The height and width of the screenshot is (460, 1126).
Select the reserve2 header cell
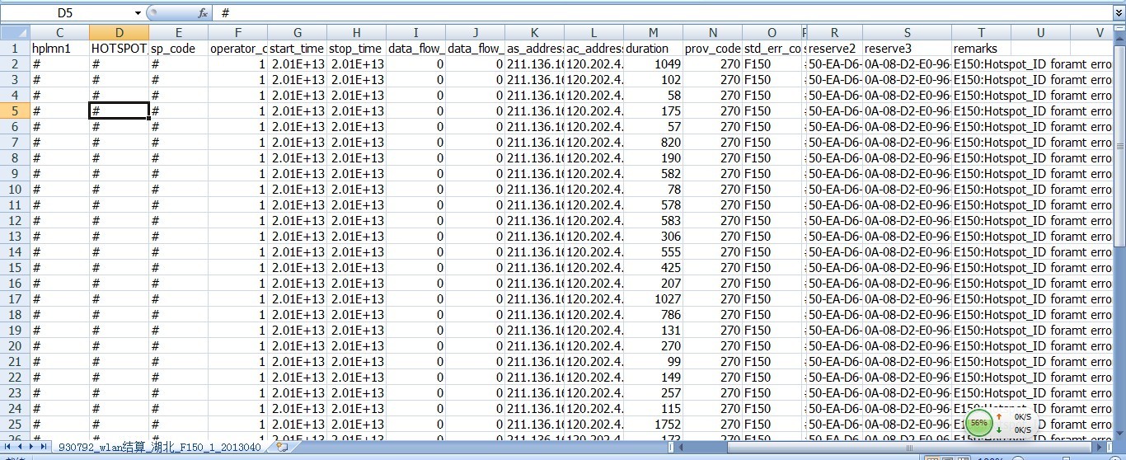pyautogui.click(x=834, y=49)
